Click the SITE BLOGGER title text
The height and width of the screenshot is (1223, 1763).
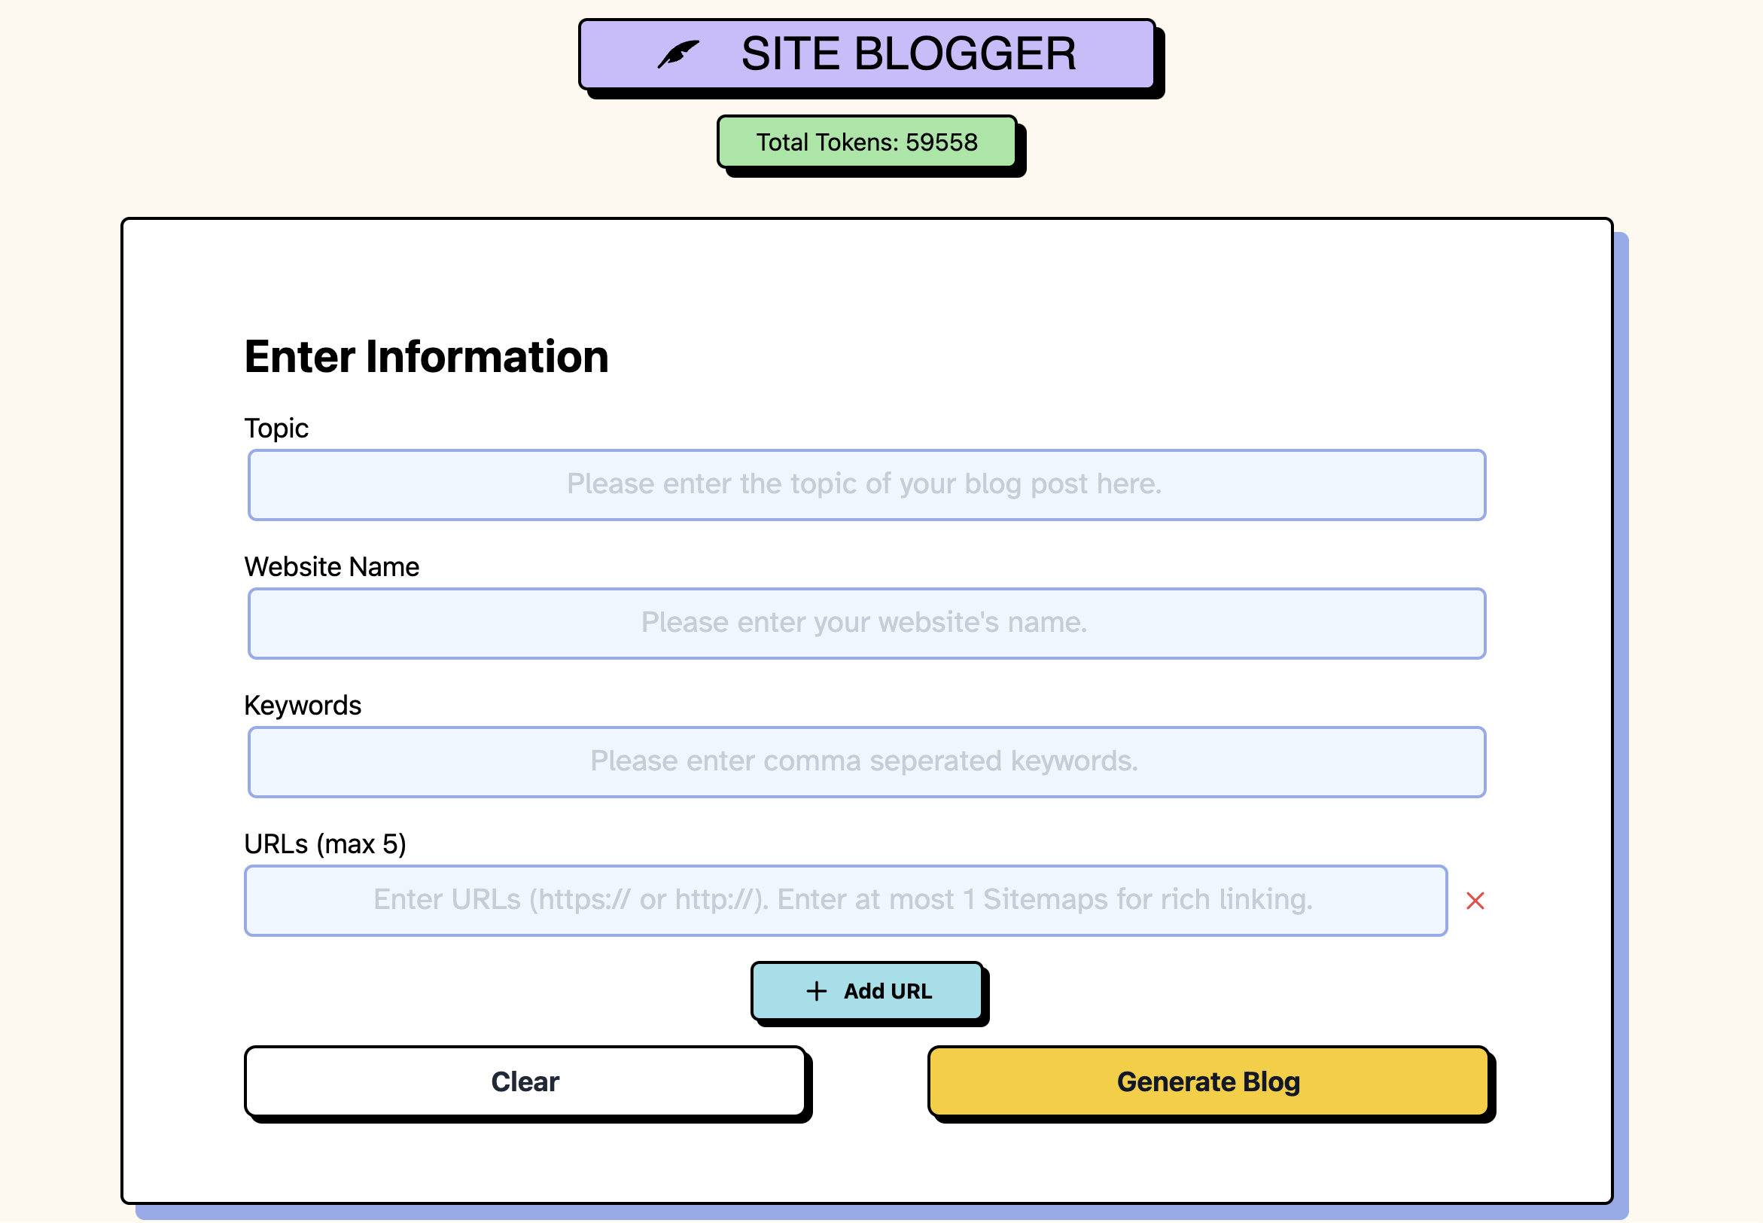pyautogui.click(x=909, y=54)
